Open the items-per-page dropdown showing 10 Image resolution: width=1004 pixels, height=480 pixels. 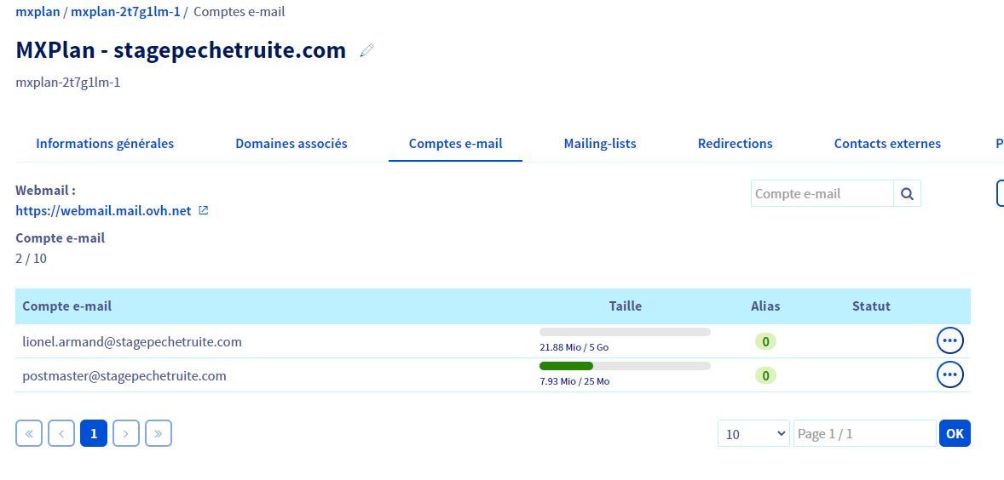coord(753,434)
